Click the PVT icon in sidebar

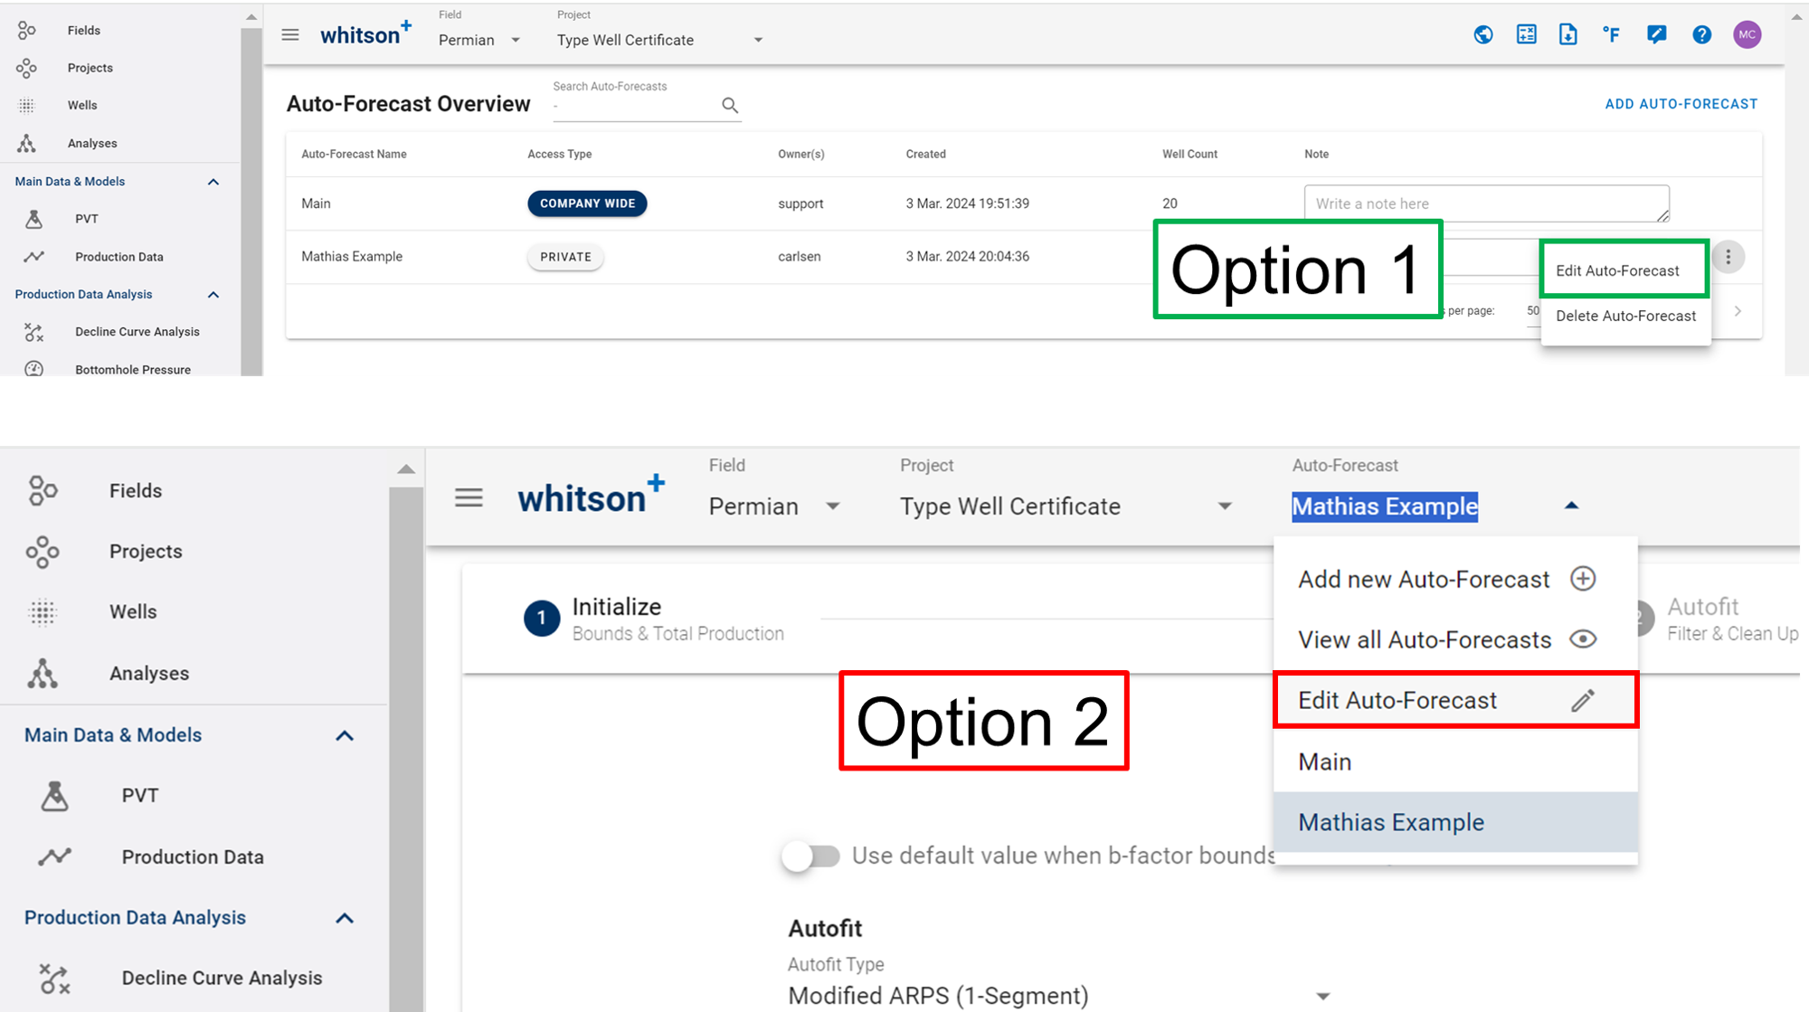34,217
